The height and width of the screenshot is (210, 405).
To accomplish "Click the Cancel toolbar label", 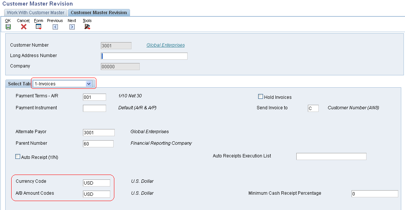I will point(23,21).
